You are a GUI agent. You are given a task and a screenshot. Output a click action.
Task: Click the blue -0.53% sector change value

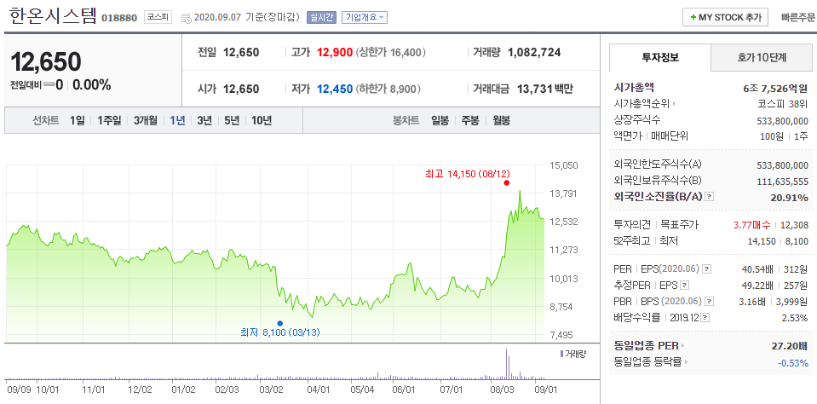click(793, 361)
